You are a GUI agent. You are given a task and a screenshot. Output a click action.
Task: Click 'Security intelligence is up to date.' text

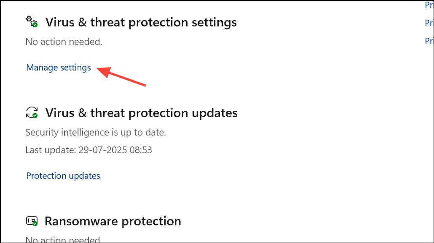[x=96, y=132]
